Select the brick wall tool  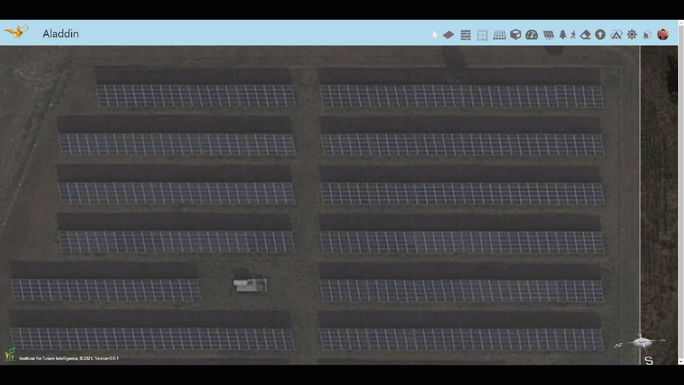click(x=465, y=35)
